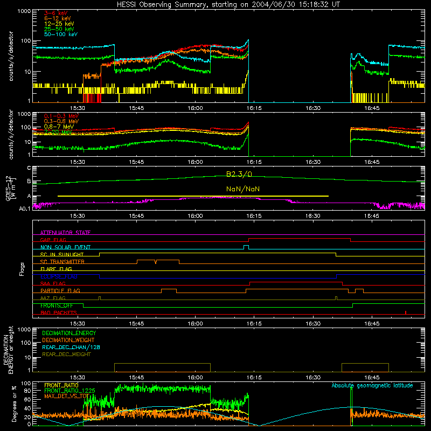
Task: Select the 'DECIMATION ENERGY or weight' axis title
Action: point(8,350)
